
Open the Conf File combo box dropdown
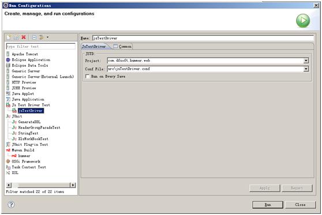306,69
